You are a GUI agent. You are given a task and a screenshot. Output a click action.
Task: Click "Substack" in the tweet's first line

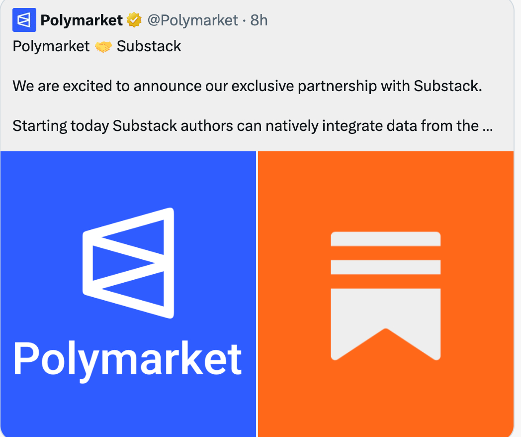(x=149, y=47)
